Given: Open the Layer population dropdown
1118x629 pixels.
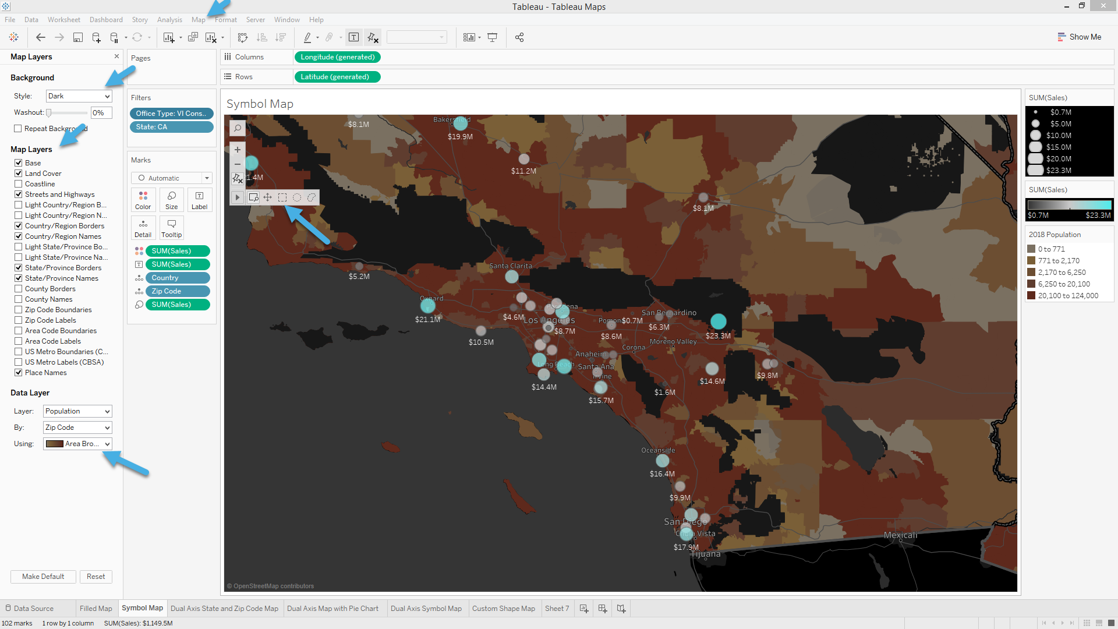Looking at the screenshot, I should tap(77, 411).
